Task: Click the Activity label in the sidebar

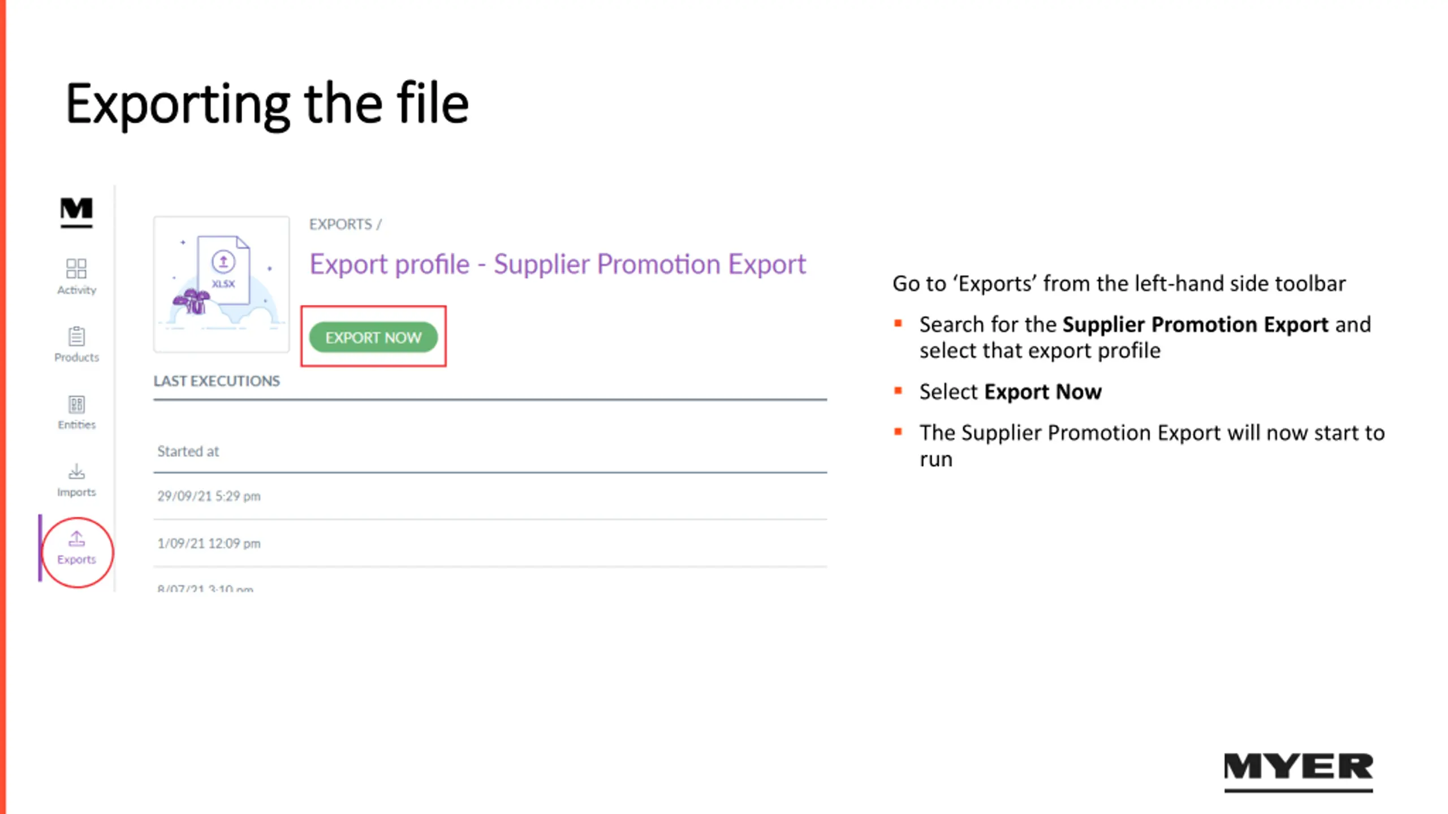Action: [76, 290]
